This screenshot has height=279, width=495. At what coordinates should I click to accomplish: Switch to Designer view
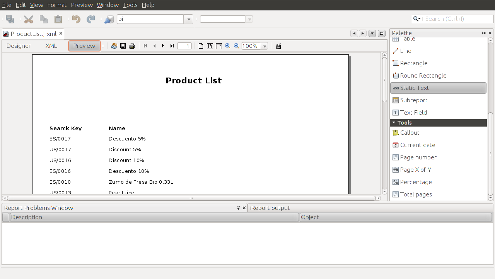[x=19, y=46]
